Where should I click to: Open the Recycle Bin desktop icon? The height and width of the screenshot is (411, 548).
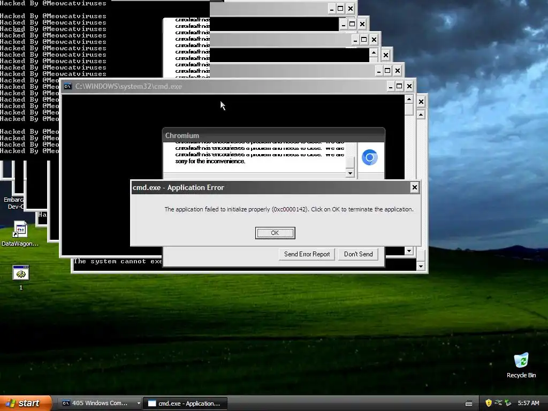pos(521,365)
